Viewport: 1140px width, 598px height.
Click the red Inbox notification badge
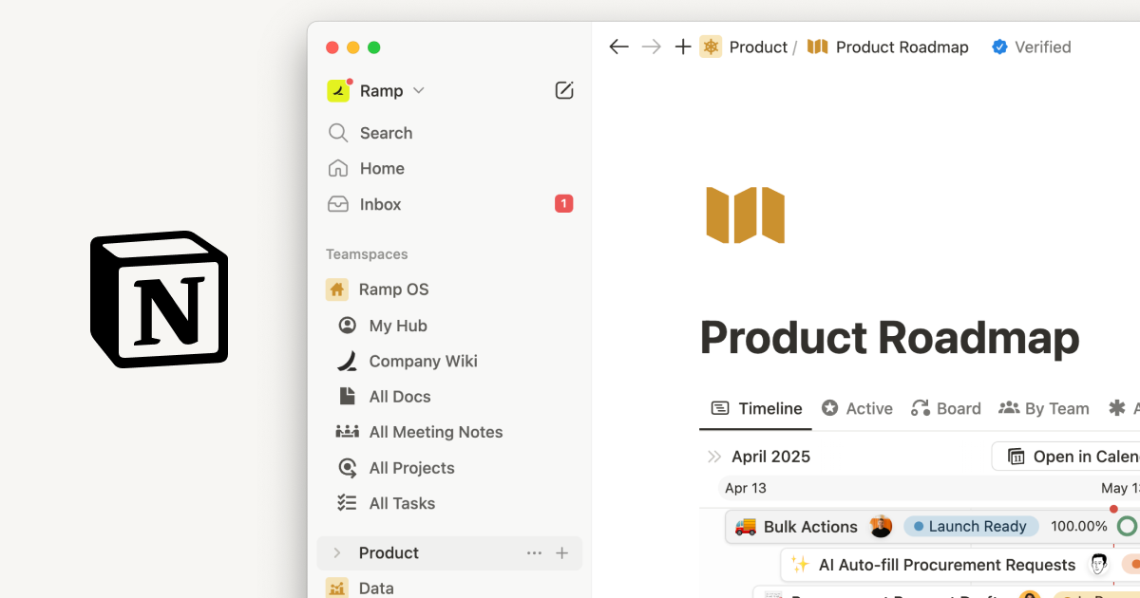click(564, 204)
